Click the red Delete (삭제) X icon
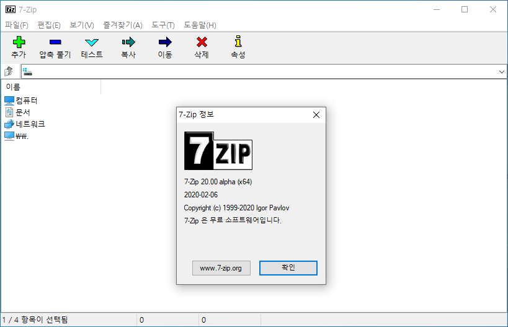The height and width of the screenshot is (327, 508). (202, 42)
